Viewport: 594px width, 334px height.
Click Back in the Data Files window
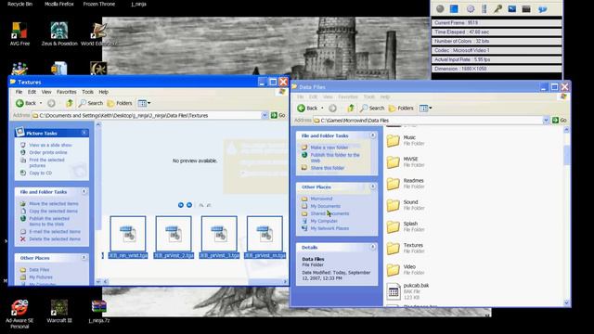tap(307, 109)
